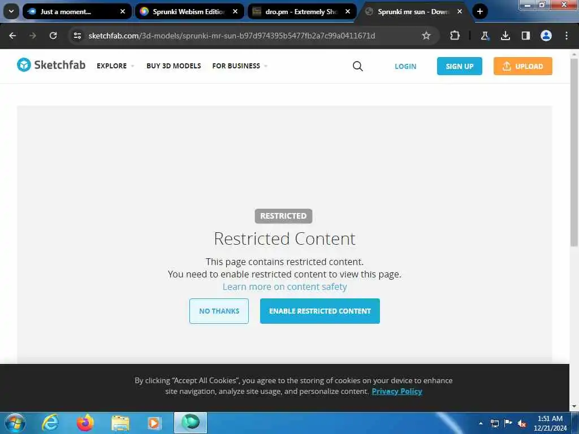579x434 pixels.
Task: Open Chrome Labs flask icon
Action: coord(485,36)
